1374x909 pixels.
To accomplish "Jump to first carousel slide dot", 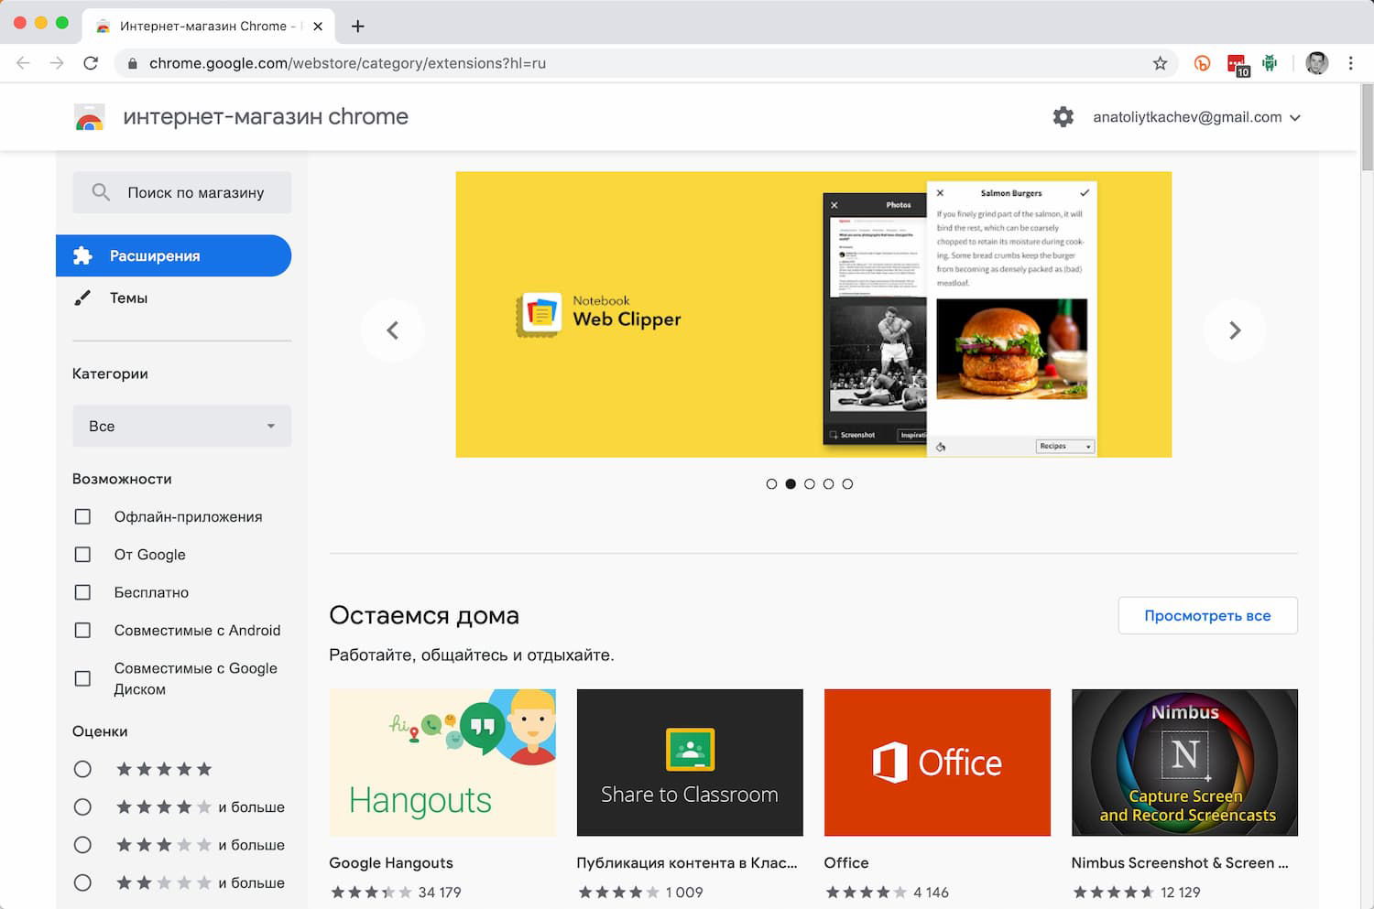I will (771, 484).
